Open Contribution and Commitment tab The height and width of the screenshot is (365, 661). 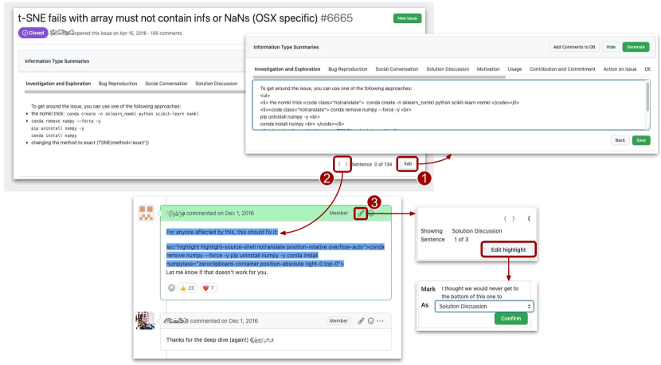click(x=562, y=69)
